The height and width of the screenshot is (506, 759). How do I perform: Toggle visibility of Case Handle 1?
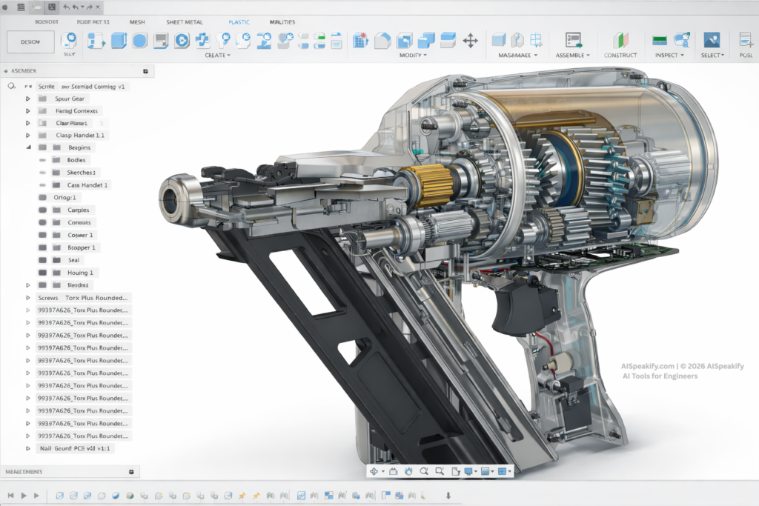point(43,184)
